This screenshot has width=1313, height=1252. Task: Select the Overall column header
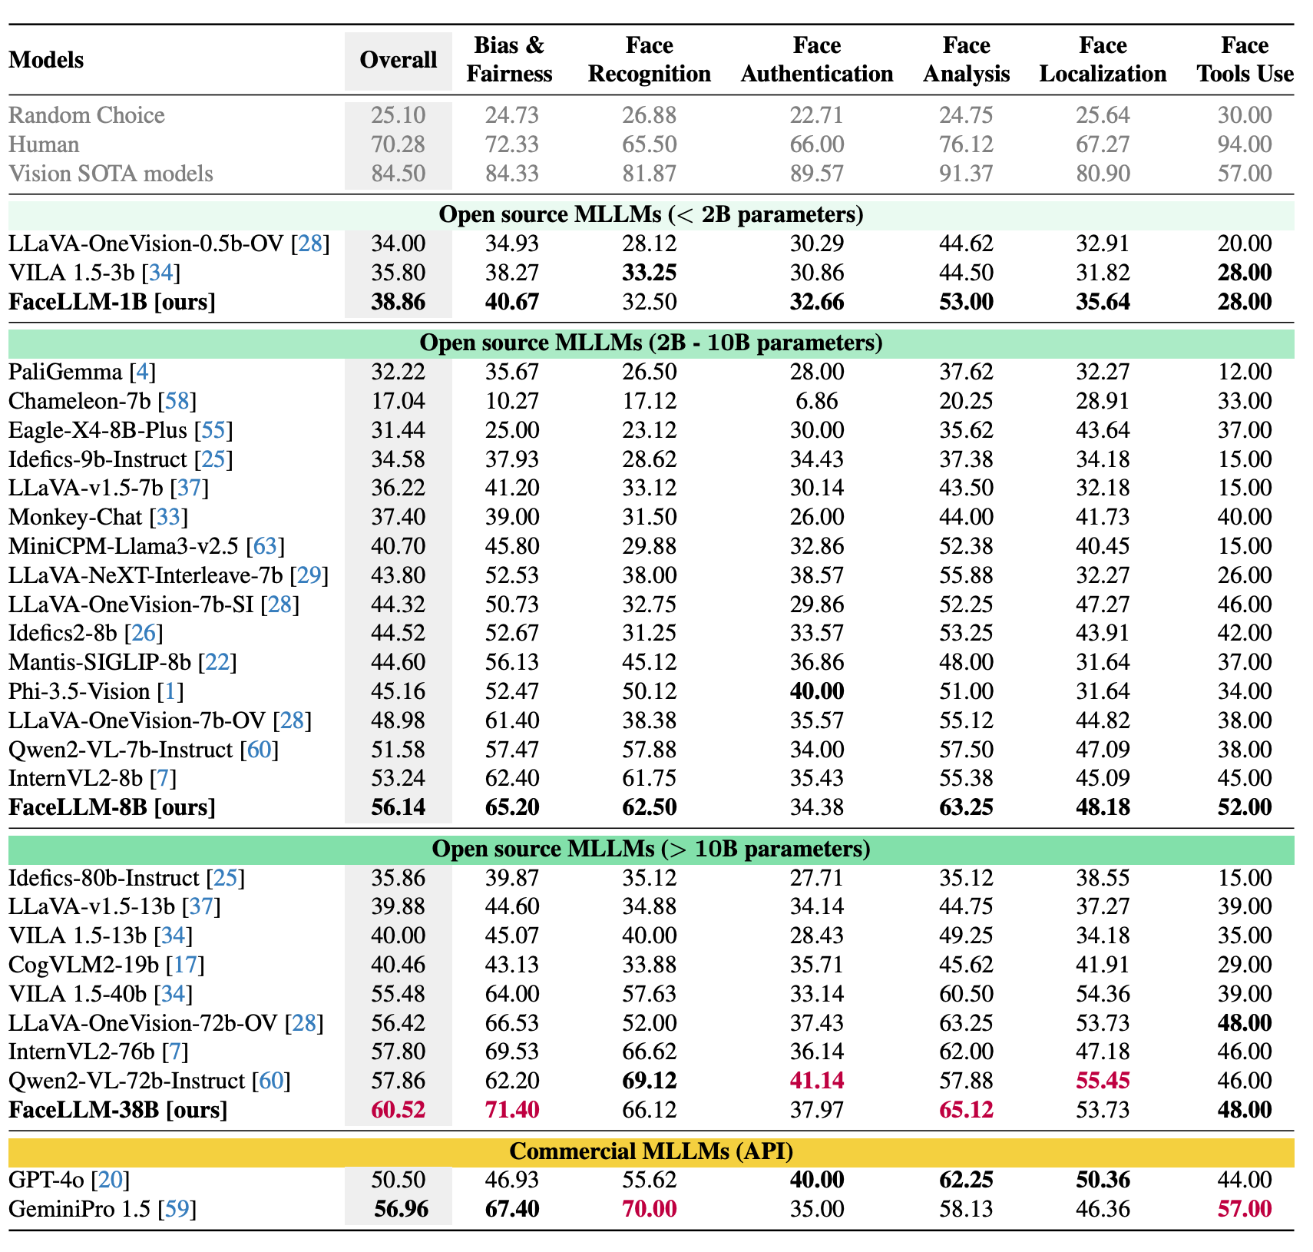[398, 61]
